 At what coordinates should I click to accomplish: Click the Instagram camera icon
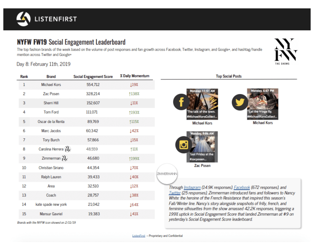click(x=184, y=145)
